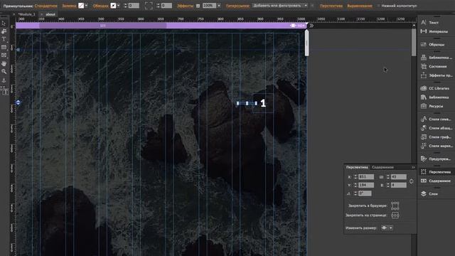455x256 pixels.
Task: Activate the Zoom magnifier tool
Action: (x=4, y=71)
